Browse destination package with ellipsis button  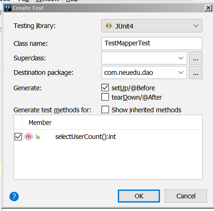pos(196,73)
